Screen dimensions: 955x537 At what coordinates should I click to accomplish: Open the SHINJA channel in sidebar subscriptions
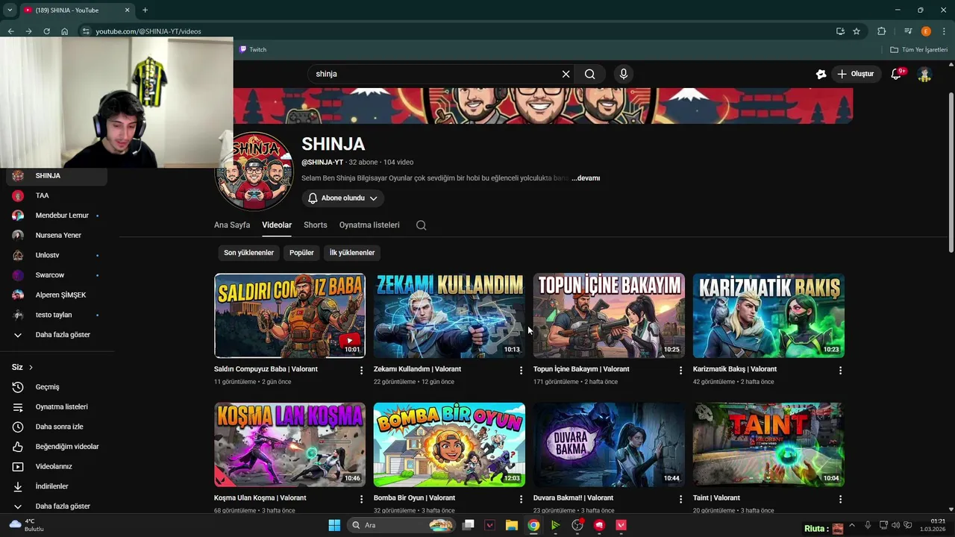point(57,176)
